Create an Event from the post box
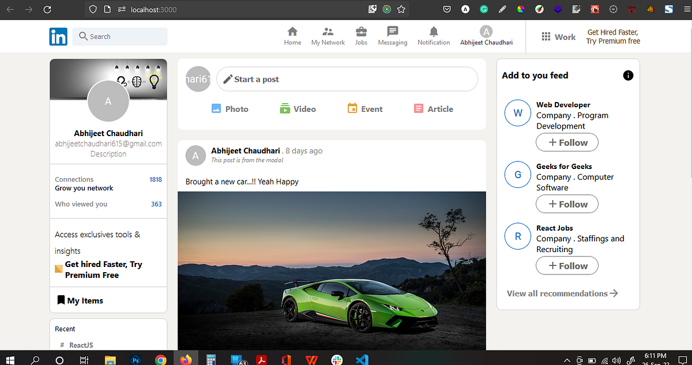 pos(364,108)
